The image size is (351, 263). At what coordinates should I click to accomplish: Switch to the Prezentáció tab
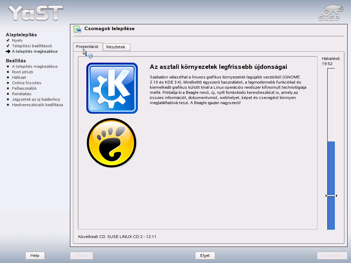click(88, 47)
